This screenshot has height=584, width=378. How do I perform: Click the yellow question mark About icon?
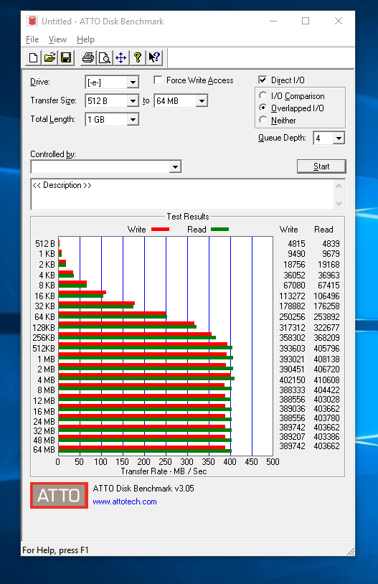[138, 57]
